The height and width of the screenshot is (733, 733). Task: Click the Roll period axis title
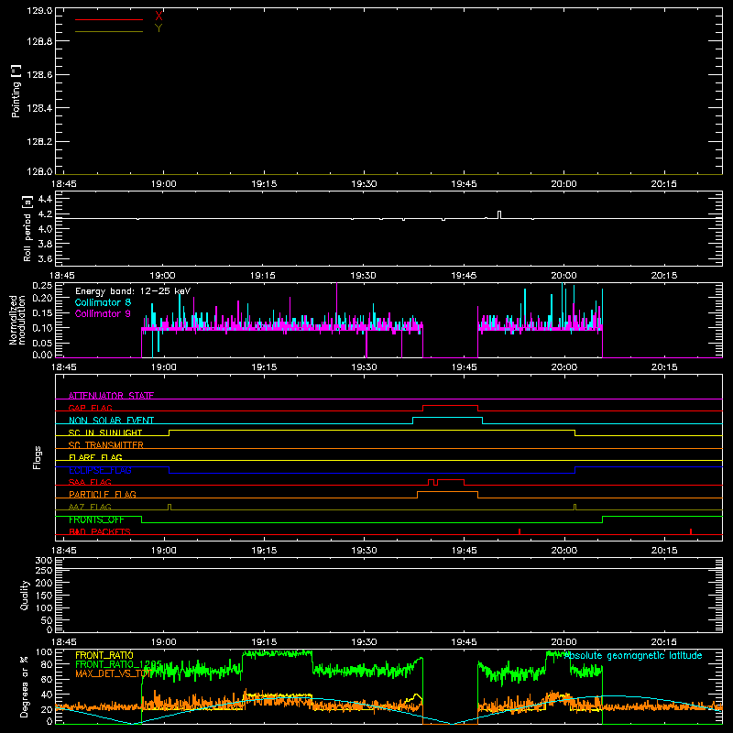27,228
